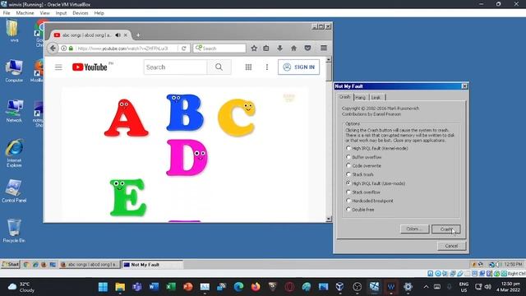Viewport: 526px width, 296px height.
Task: Open YouTube apps grid icon
Action: coord(248,67)
